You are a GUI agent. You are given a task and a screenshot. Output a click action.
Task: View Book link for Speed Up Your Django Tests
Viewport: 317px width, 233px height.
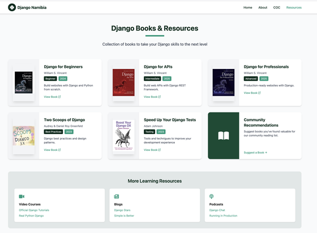click(152, 150)
